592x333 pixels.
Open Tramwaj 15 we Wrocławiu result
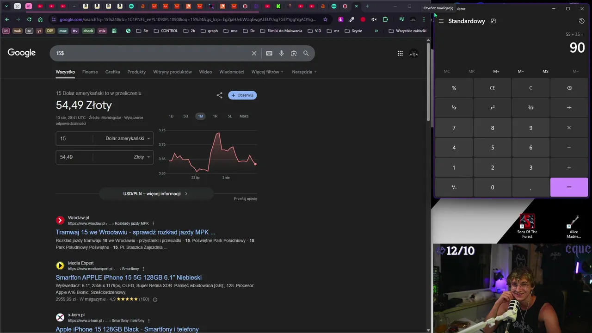[x=136, y=232]
